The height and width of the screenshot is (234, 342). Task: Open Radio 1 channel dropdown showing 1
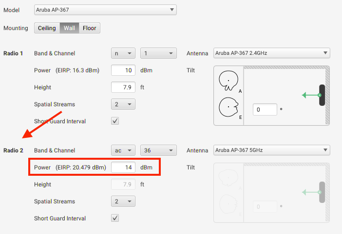click(158, 53)
